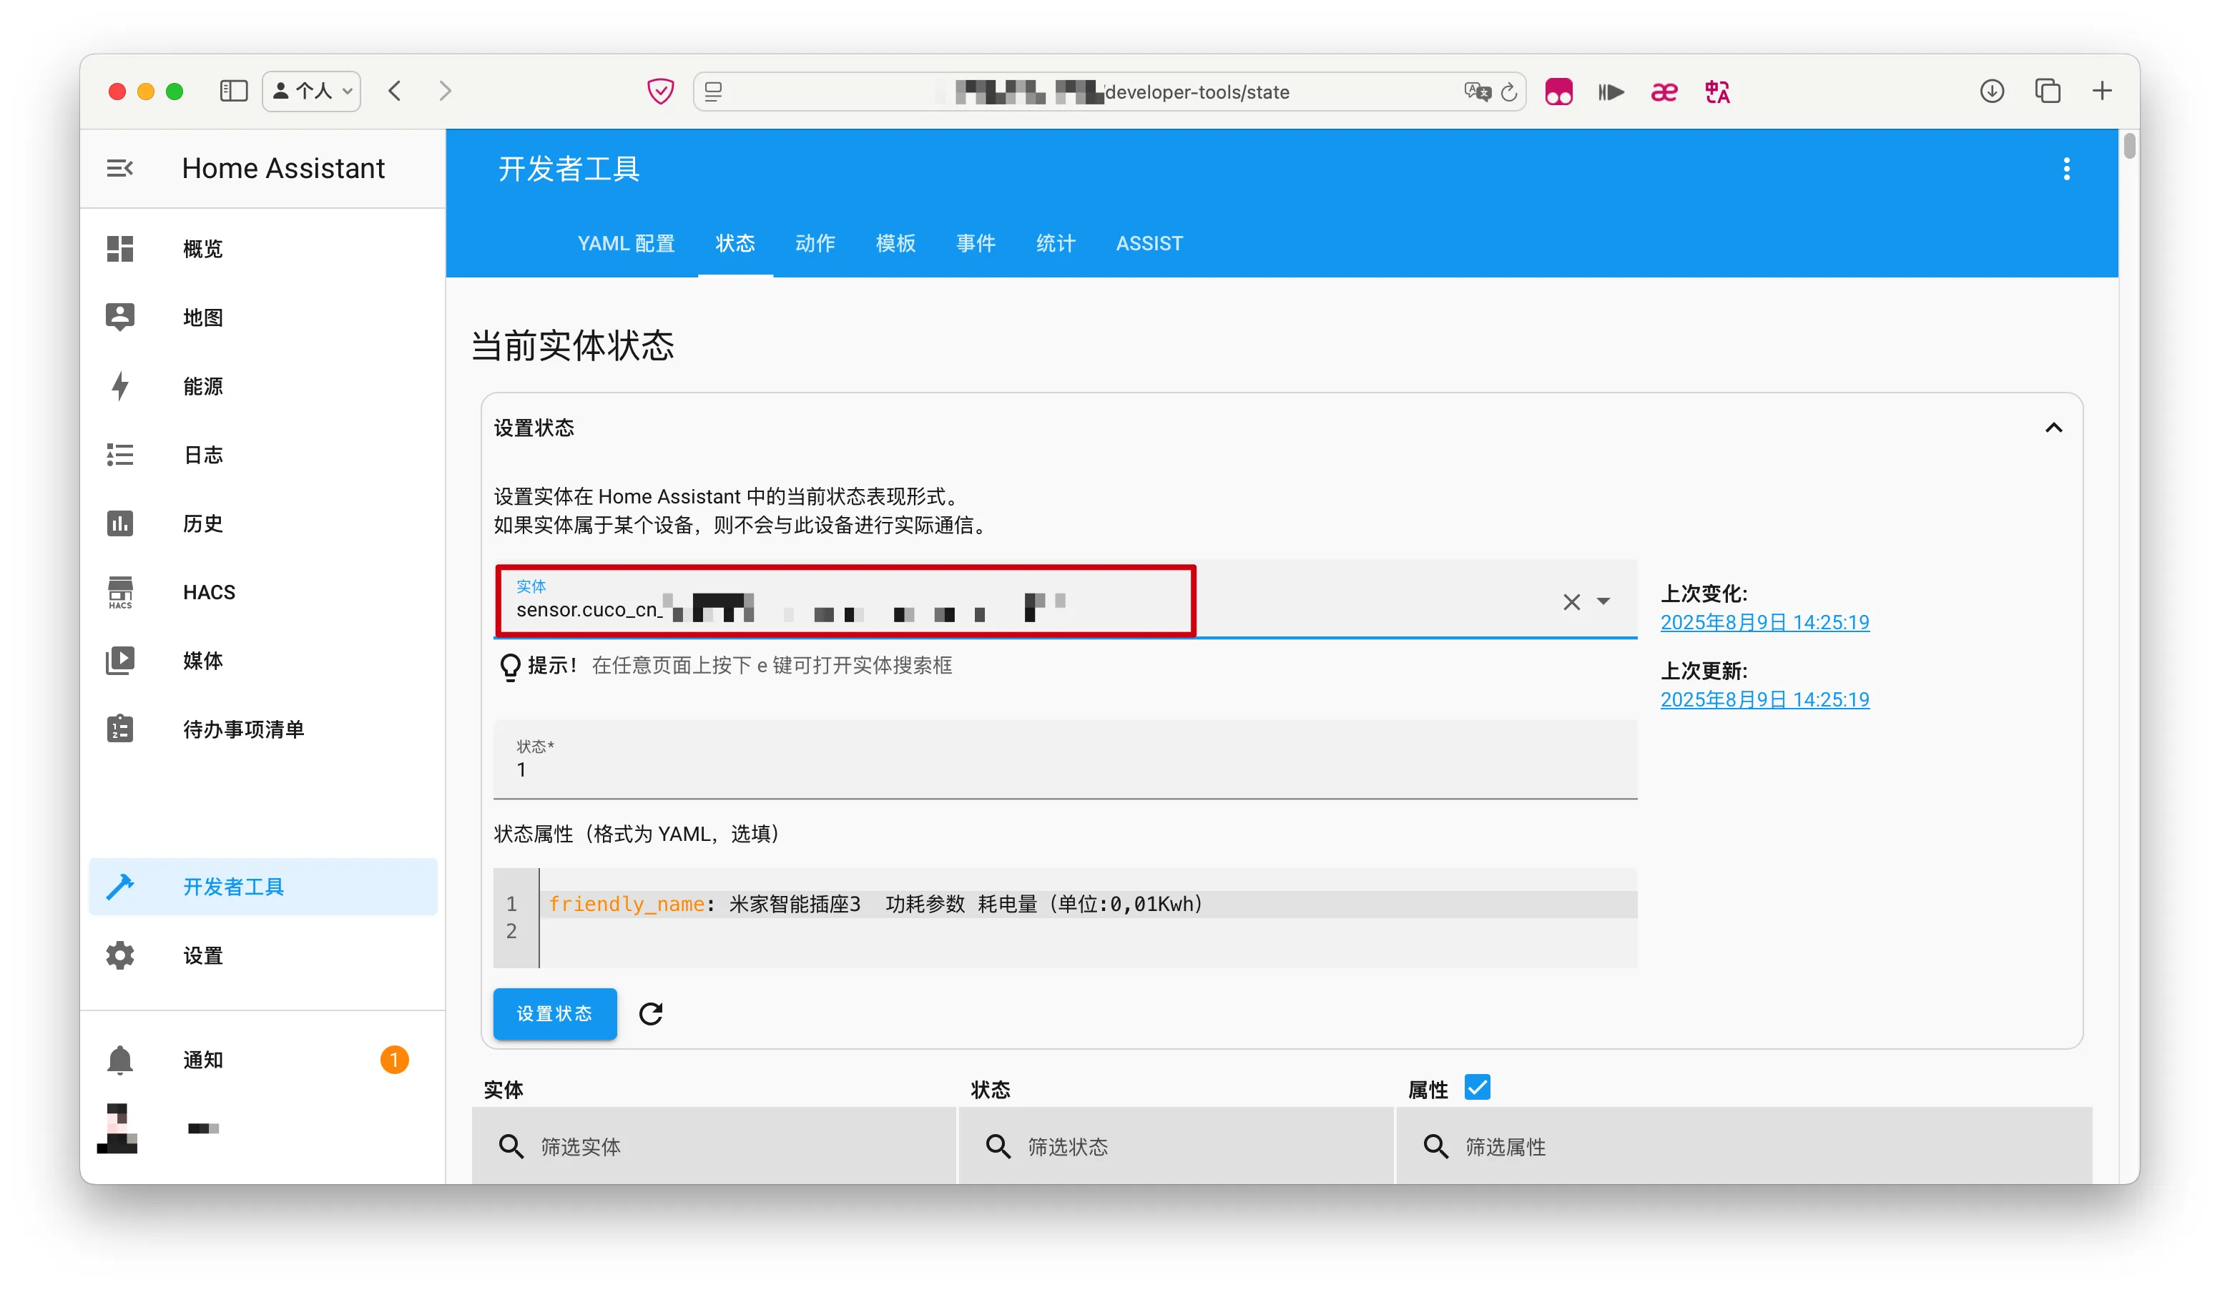
Task: Click the energy lightning bolt icon
Action: 120,385
